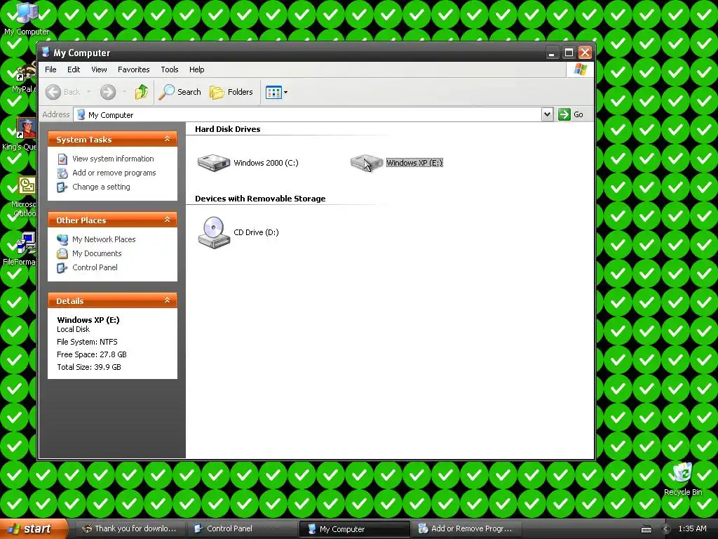This screenshot has height=539, width=718.
Task: Open Forward history dropdown arrow
Action: click(124, 92)
